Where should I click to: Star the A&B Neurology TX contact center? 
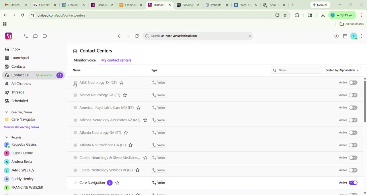(x=121, y=83)
